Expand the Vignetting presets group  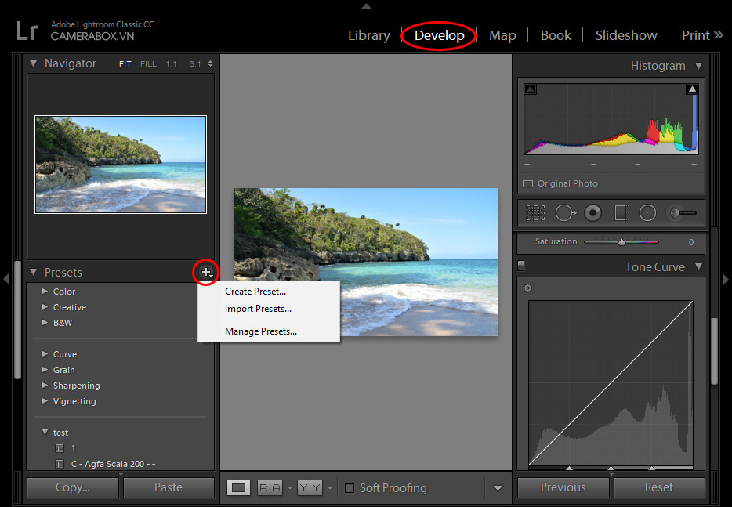tap(45, 401)
